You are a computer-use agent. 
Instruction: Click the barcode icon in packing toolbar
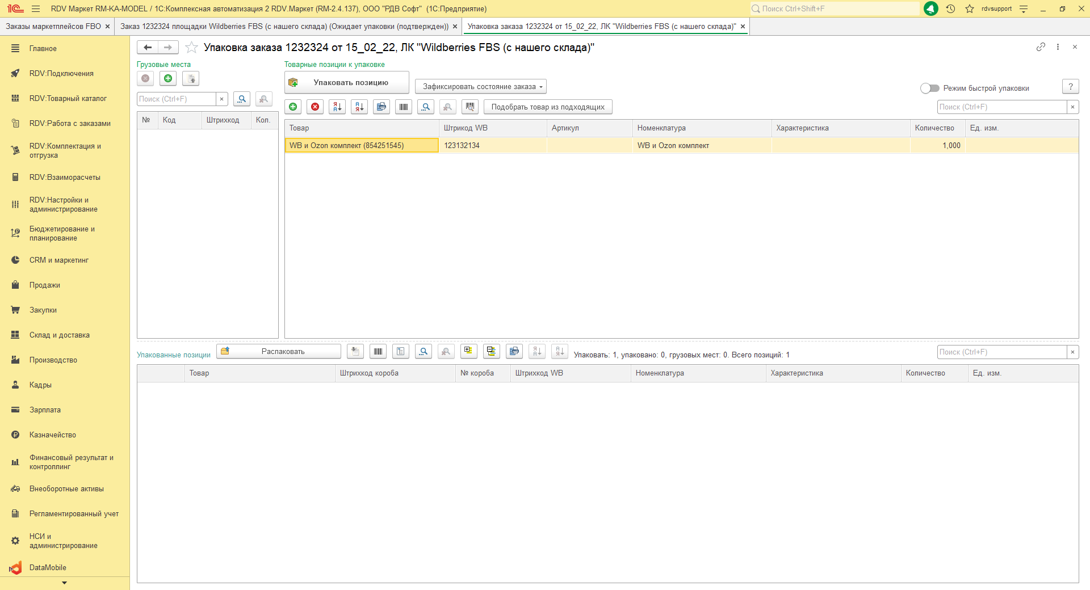[404, 107]
